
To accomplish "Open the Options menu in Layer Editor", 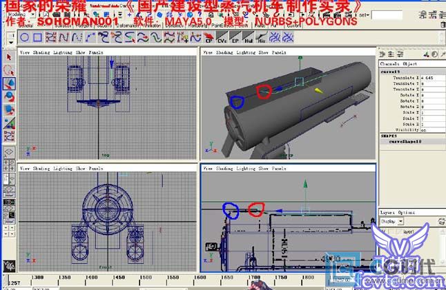I will 407,213.
